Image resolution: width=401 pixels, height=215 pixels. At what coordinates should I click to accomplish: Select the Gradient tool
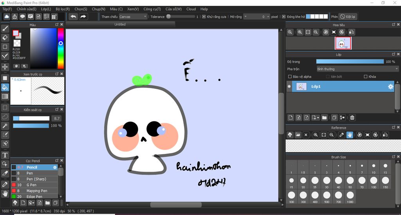(x=5, y=96)
